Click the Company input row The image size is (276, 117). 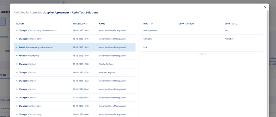[x=202, y=39]
